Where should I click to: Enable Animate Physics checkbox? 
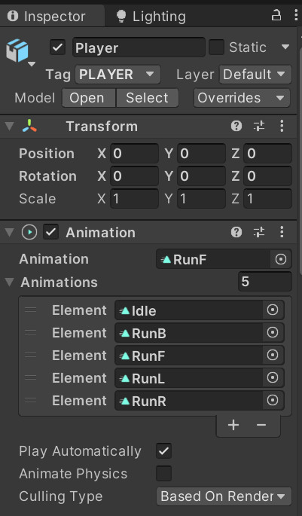pos(164,474)
